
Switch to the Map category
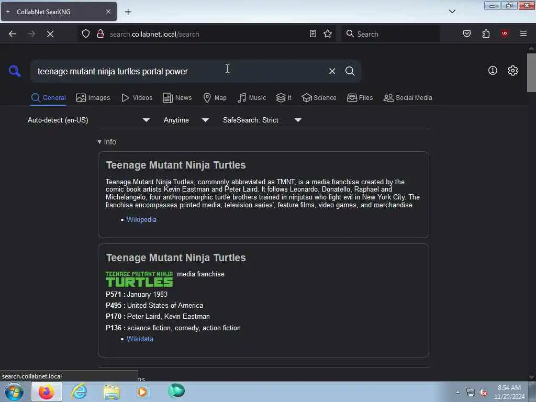click(x=215, y=98)
